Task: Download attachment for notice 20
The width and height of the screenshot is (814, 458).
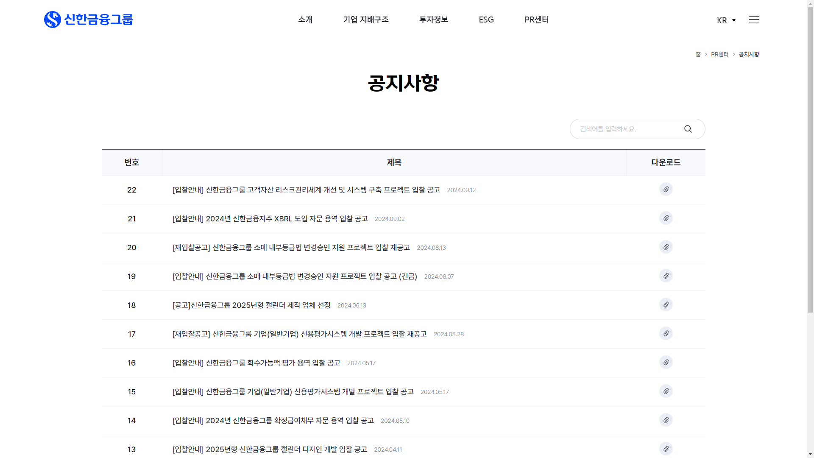Action: click(666, 247)
